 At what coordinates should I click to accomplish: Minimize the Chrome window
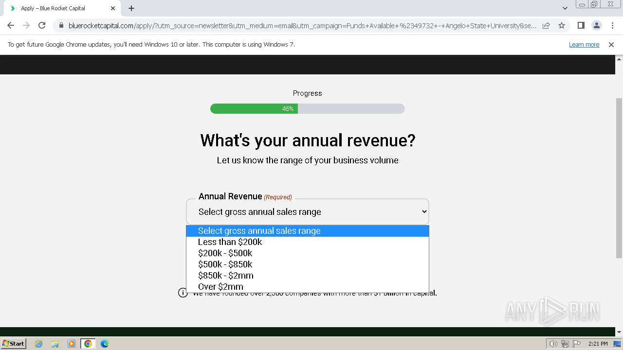(582, 4)
